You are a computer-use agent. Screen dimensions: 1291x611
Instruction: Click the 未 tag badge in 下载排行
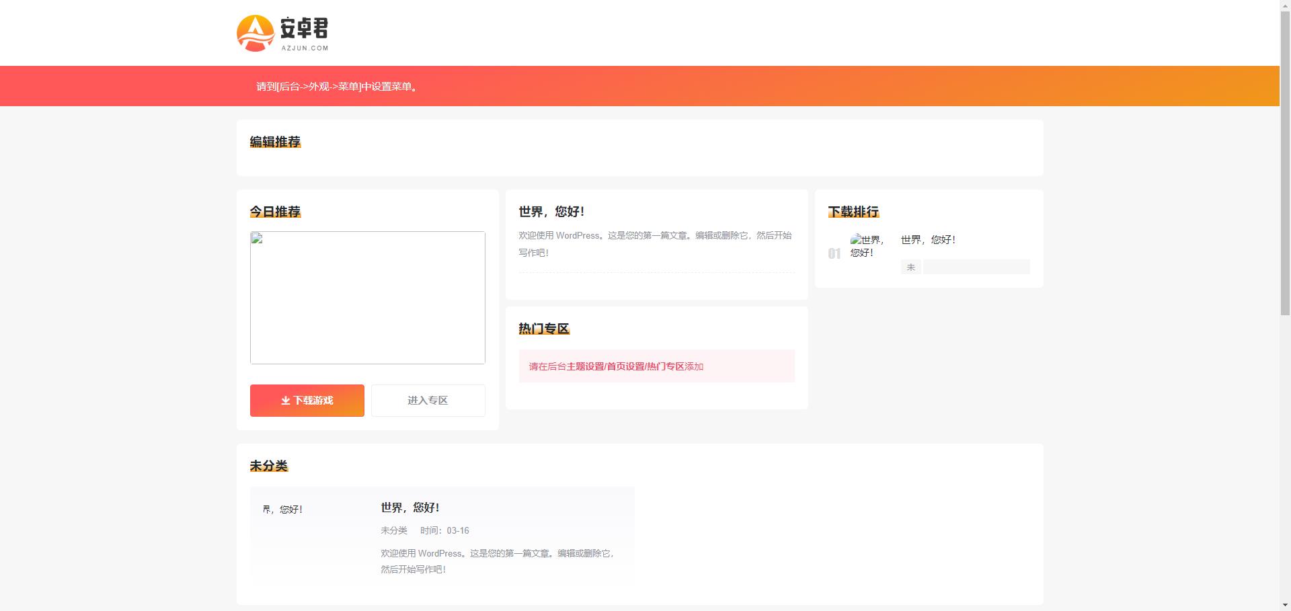tap(911, 267)
